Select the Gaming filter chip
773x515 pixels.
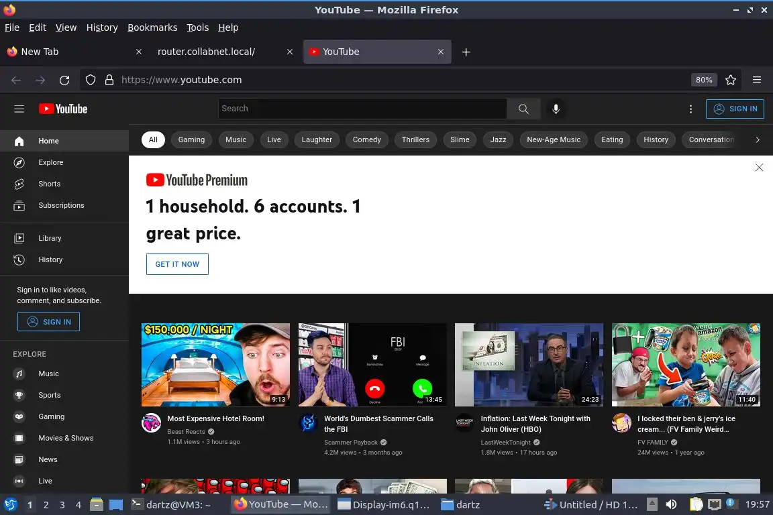click(191, 140)
